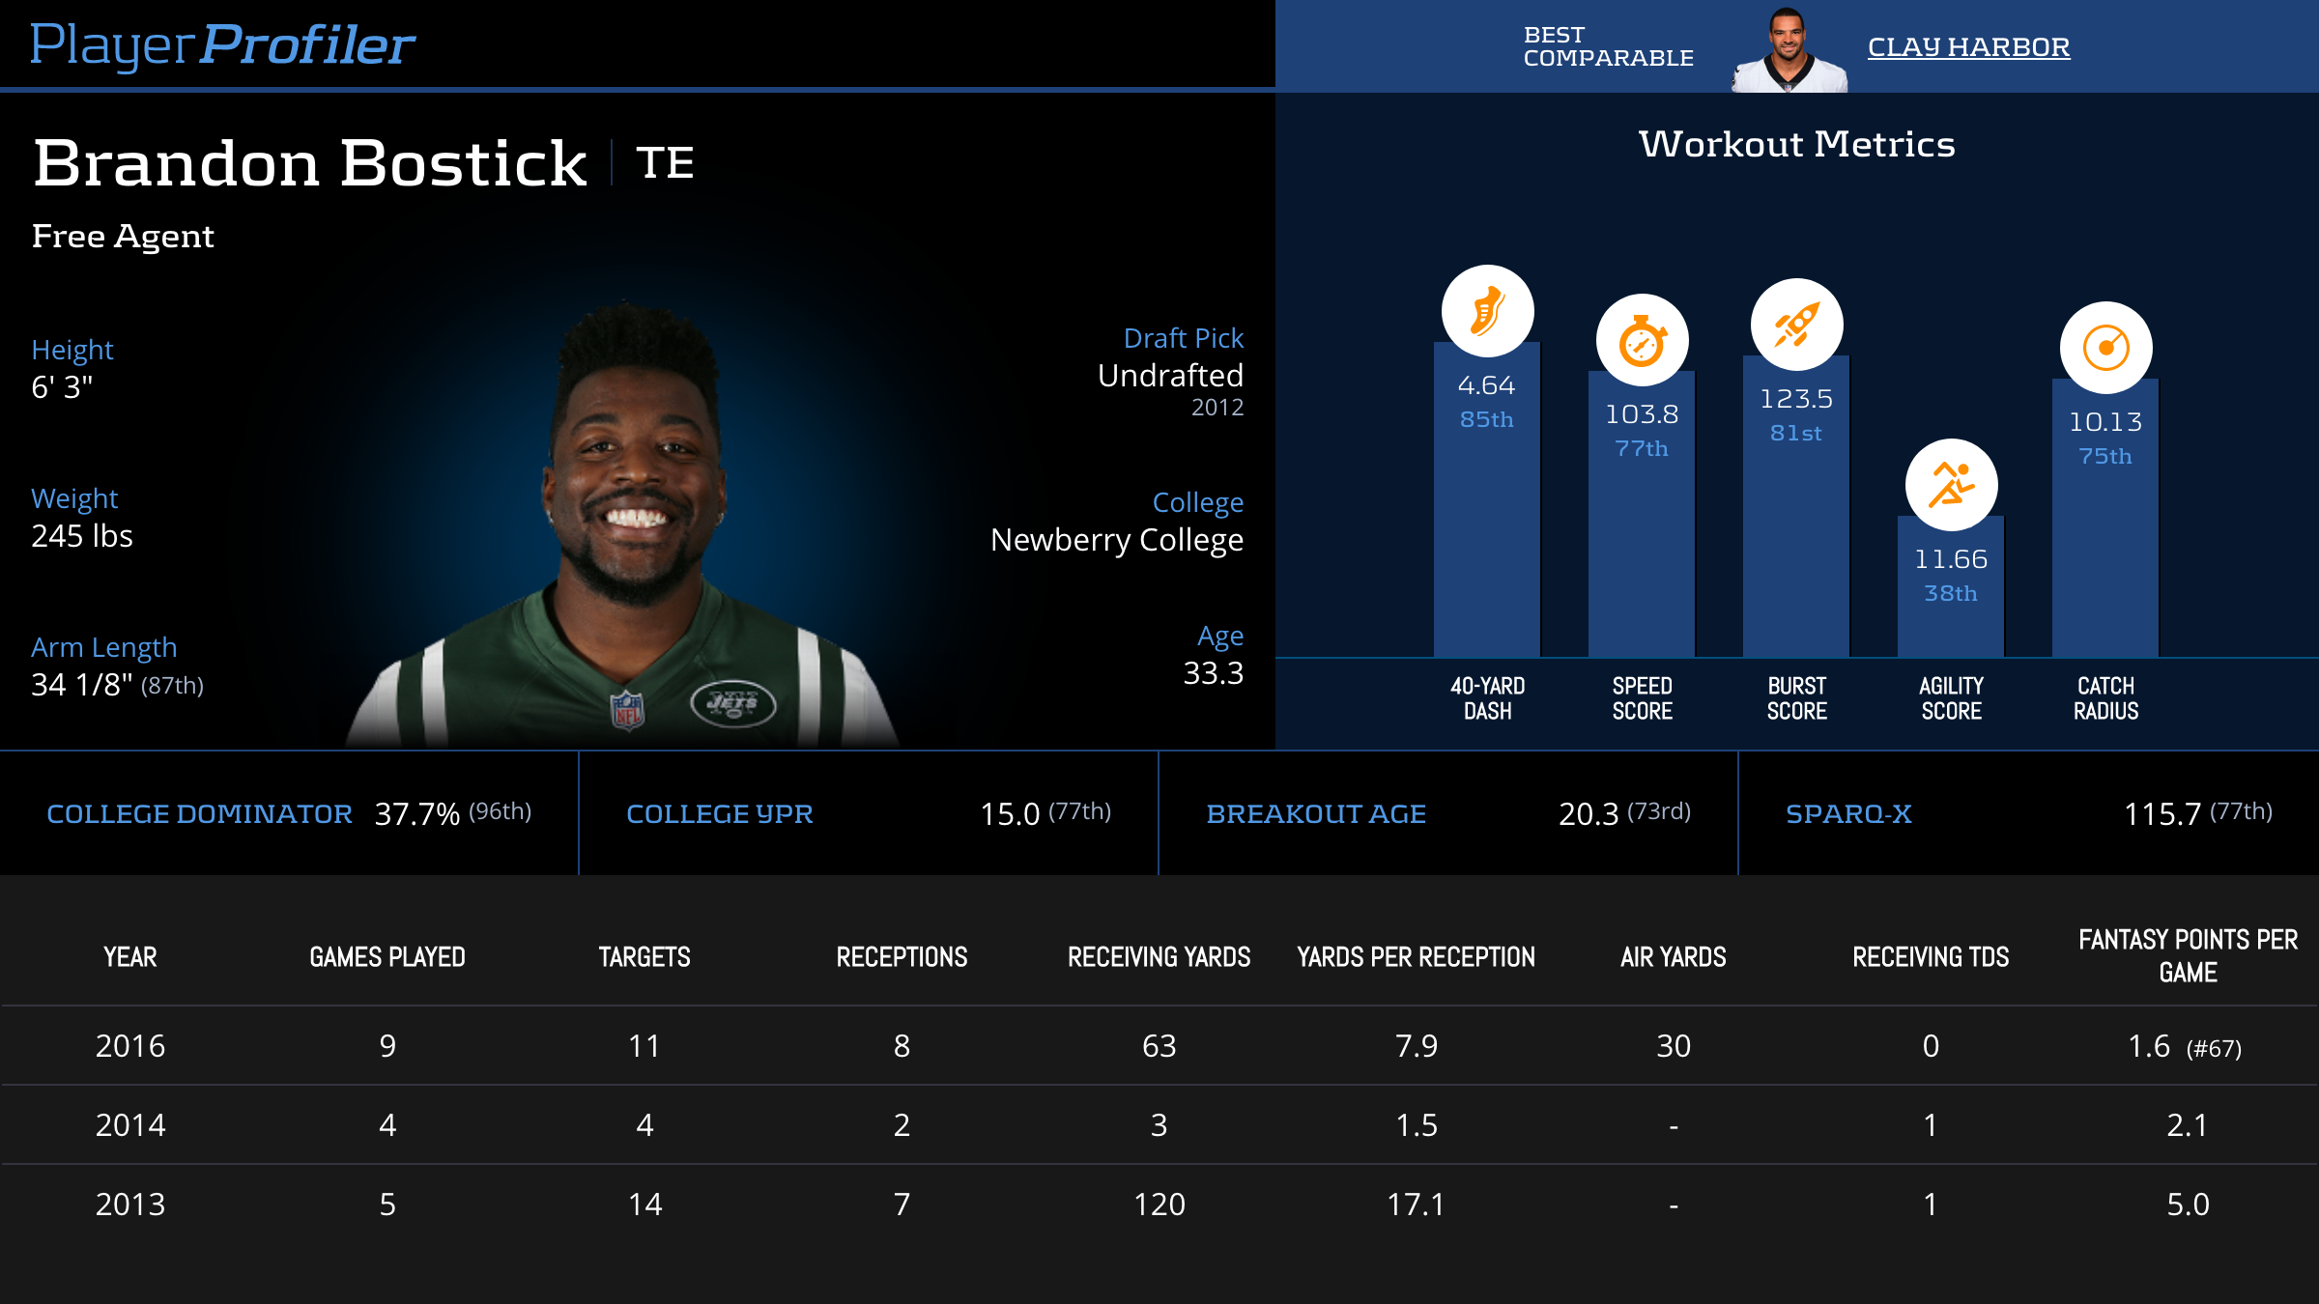Click the 40-yard dash shoe icon
This screenshot has width=2319, height=1304.
click(x=1487, y=311)
